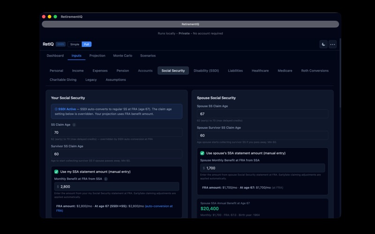Click the 2025 year badge
This screenshot has width=375, height=234.
60,44
